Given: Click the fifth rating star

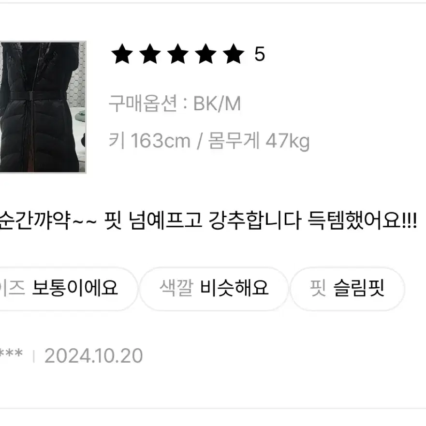Looking at the screenshot, I should coord(234,54).
